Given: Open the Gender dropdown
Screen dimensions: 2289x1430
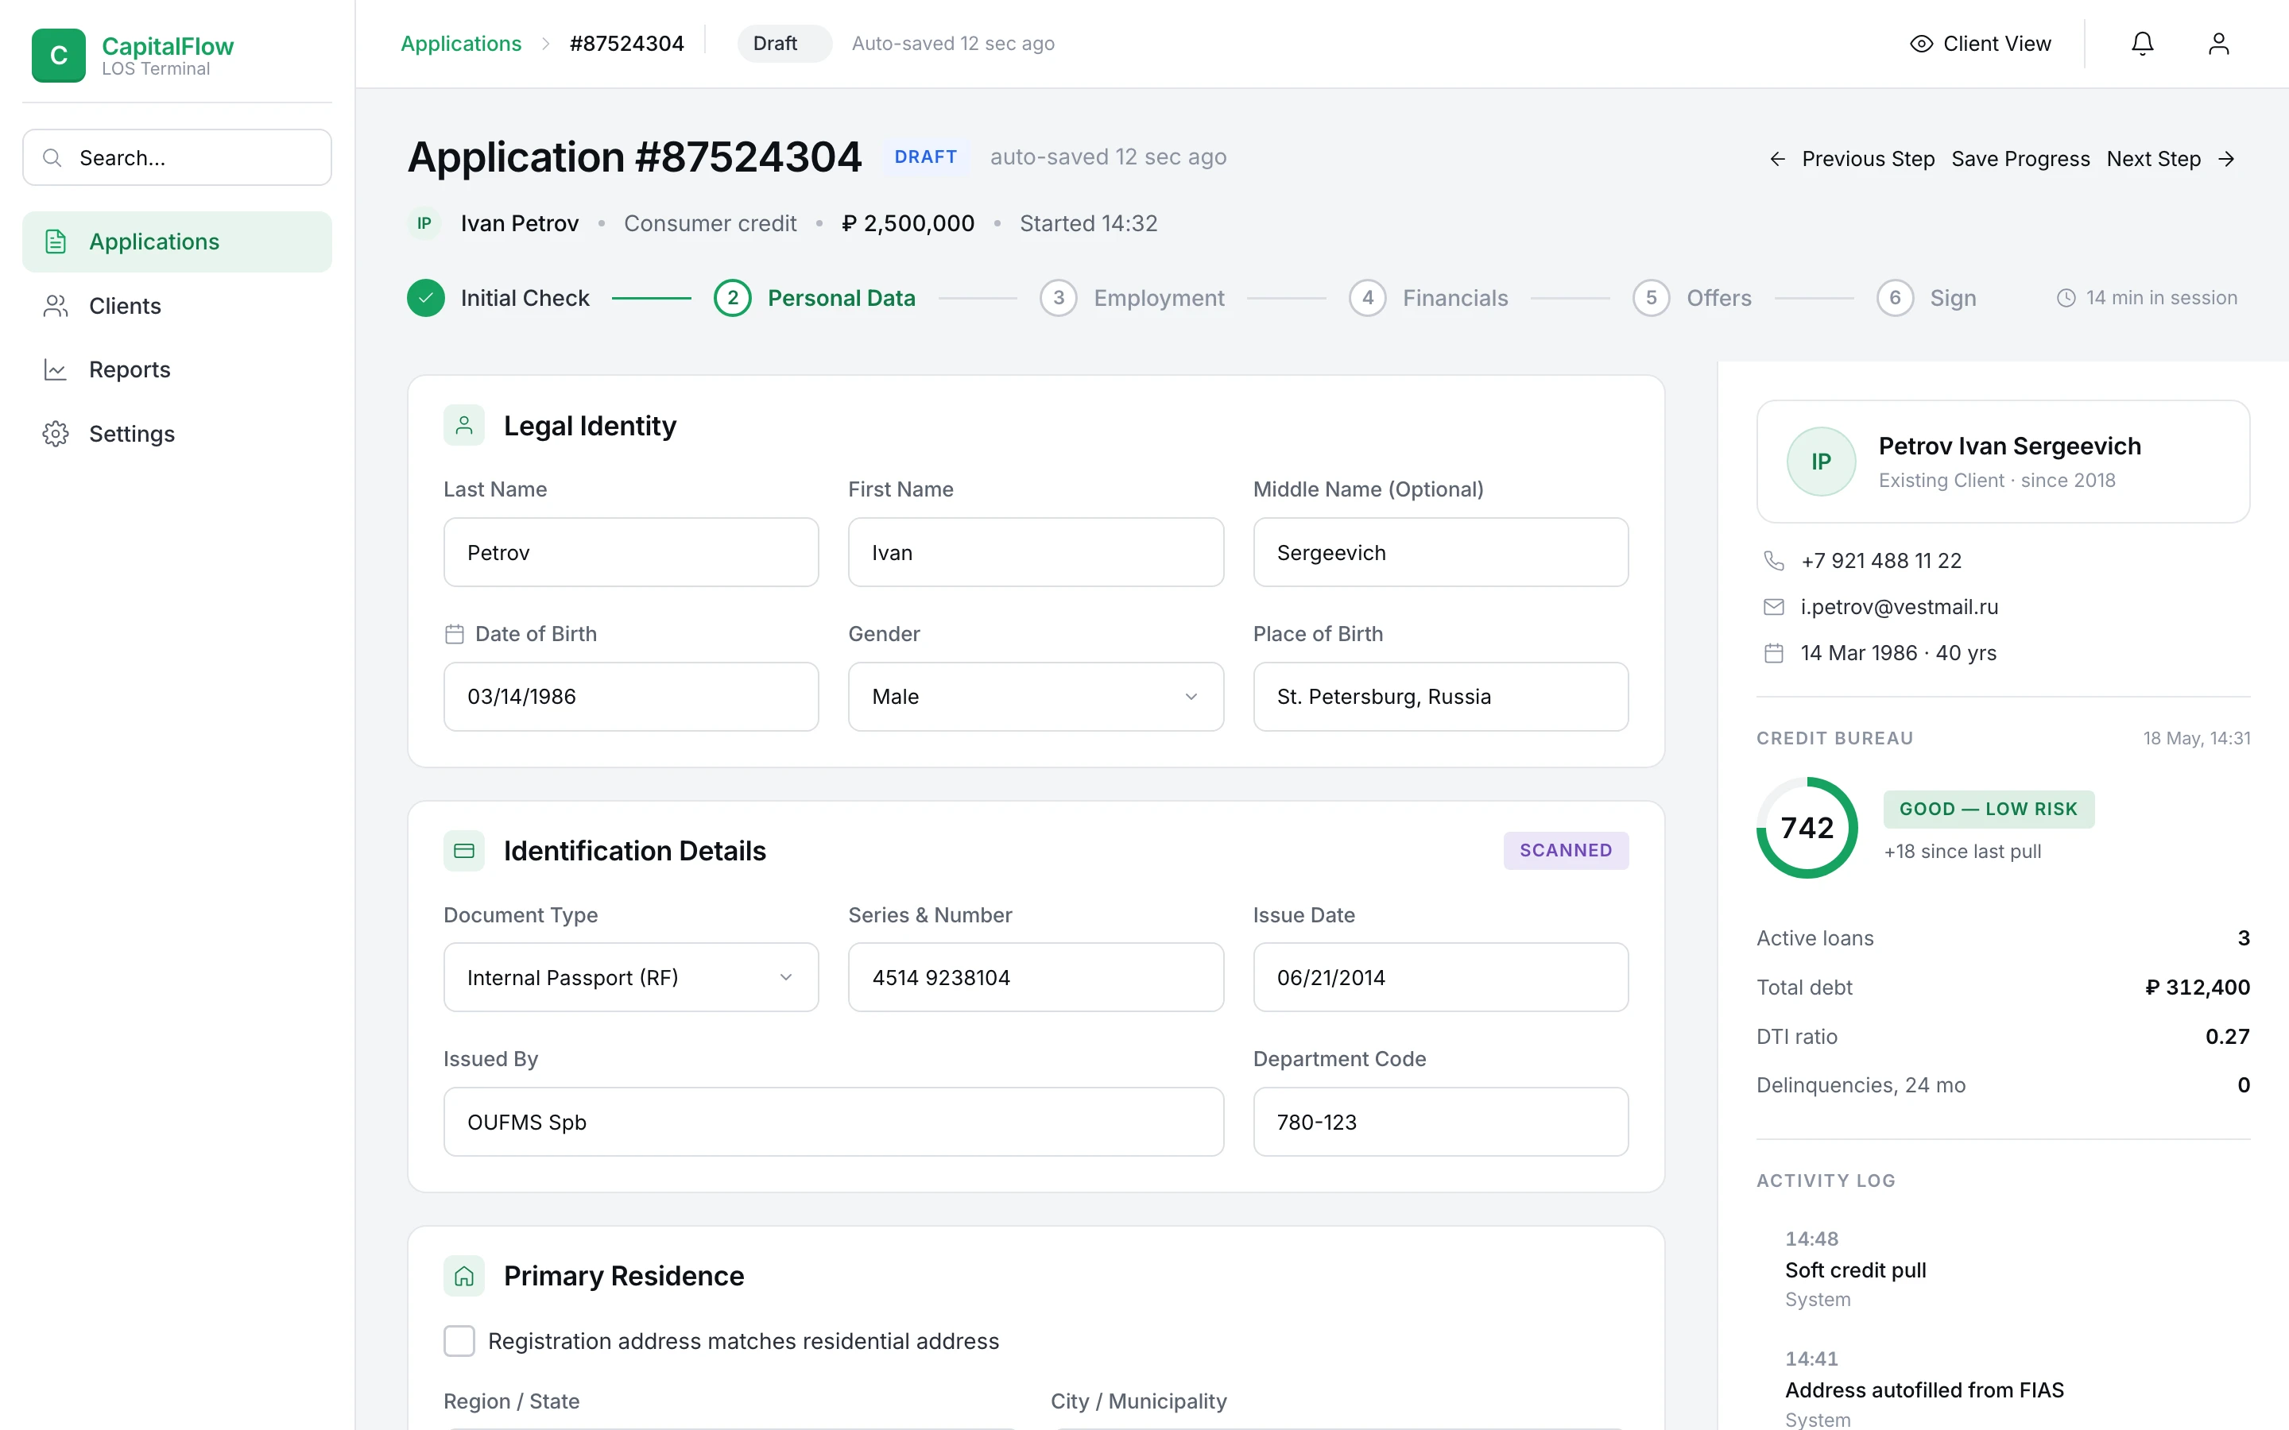Looking at the screenshot, I should click(1036, 696).
